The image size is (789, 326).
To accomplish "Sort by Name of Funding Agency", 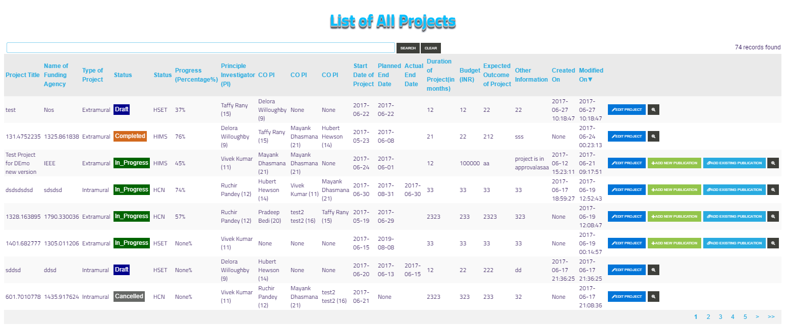I will click(x=55, y=75).
